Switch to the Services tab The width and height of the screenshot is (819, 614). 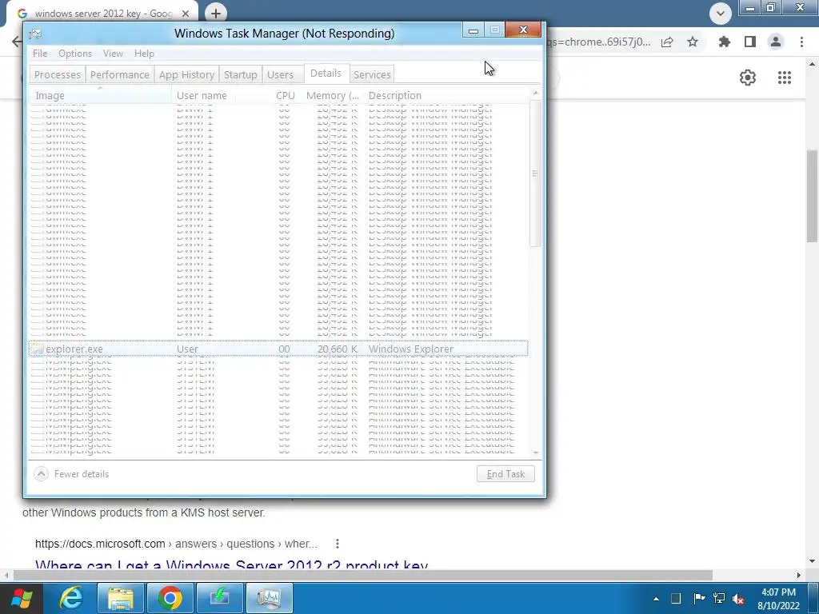point(372,74)
